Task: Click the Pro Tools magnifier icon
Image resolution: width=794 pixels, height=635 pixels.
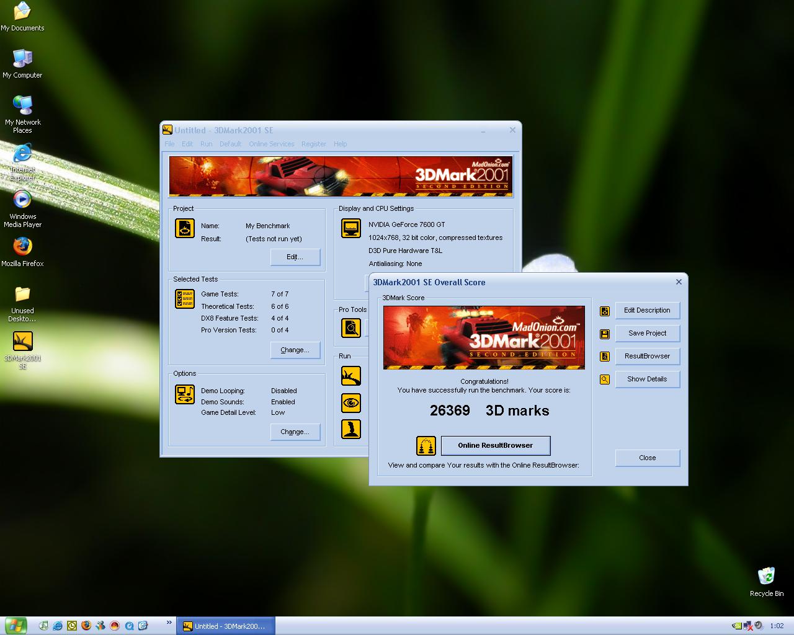Action: tap(351, 327)
